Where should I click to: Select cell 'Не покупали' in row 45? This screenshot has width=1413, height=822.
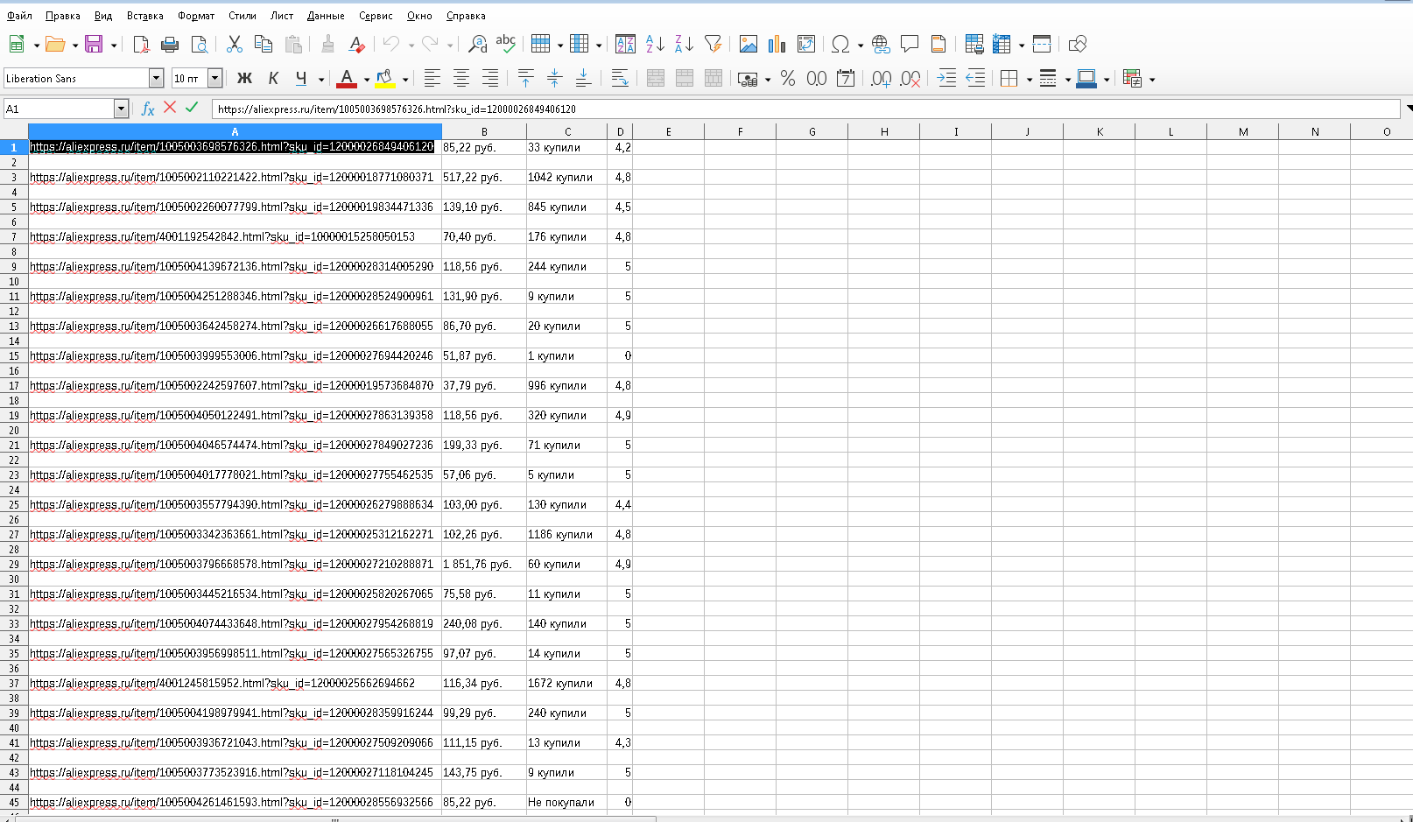point(567,802)
